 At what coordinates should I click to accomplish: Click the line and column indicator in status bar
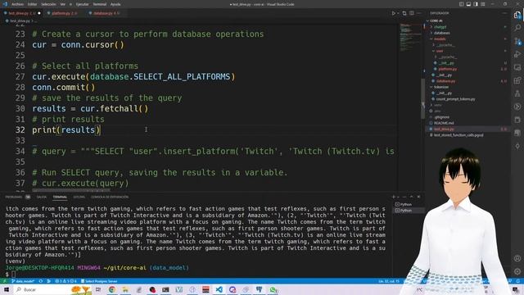[x=389, y=281]
